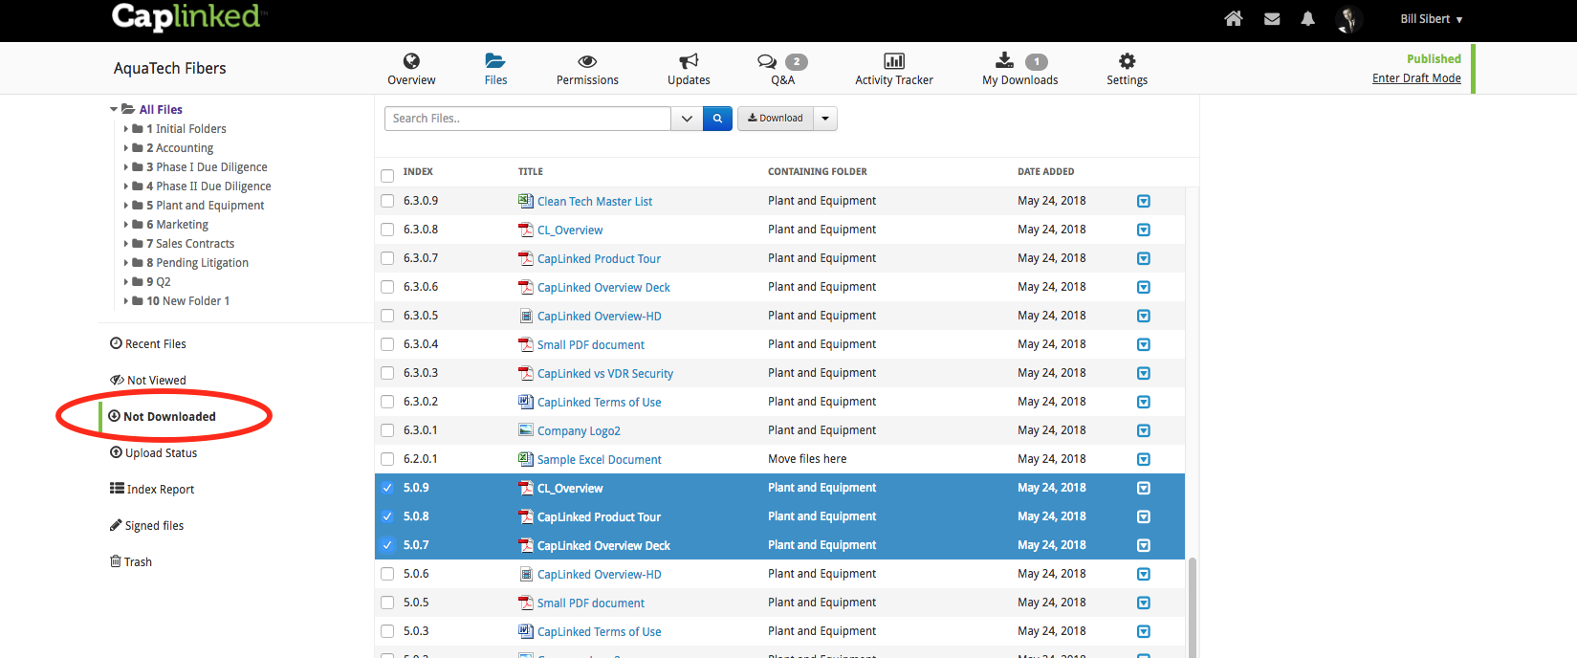Check the box for row 5.0.6
The height and width of the screenshot is (658, 1577).
tap(387, 574)
